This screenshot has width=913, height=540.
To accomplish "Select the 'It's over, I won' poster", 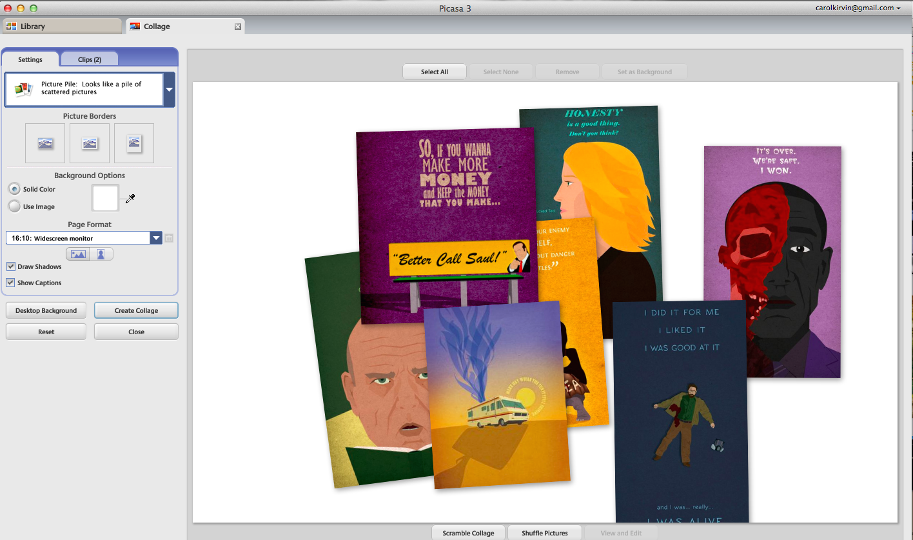I will (x=772, y=261).
